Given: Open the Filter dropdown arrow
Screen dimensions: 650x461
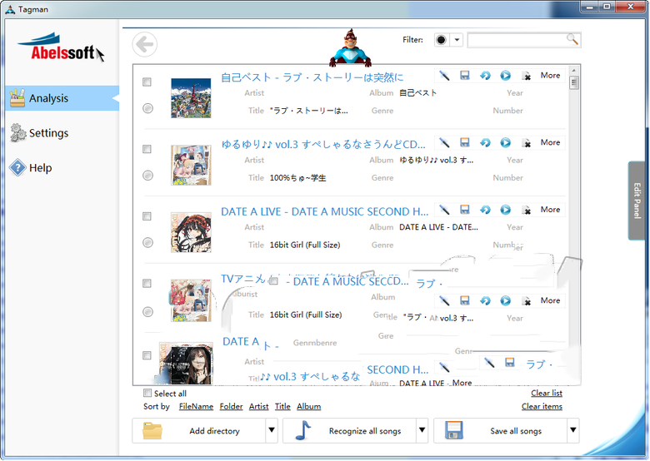Looking at the screenshot, I should click(457, 40).
